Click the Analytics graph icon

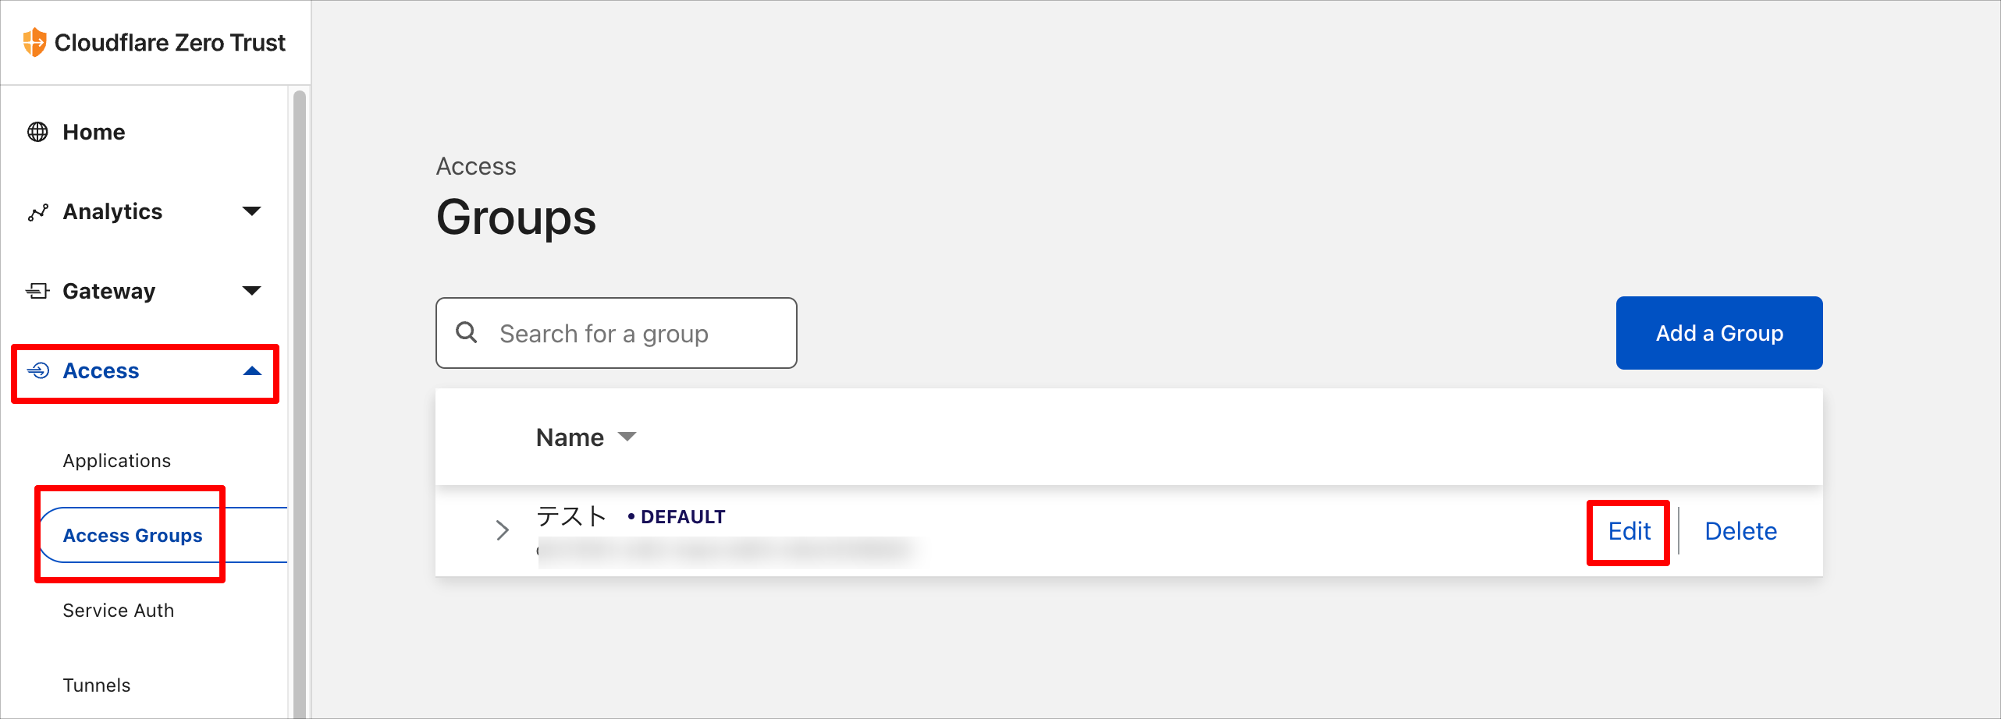tap(37, 212)
